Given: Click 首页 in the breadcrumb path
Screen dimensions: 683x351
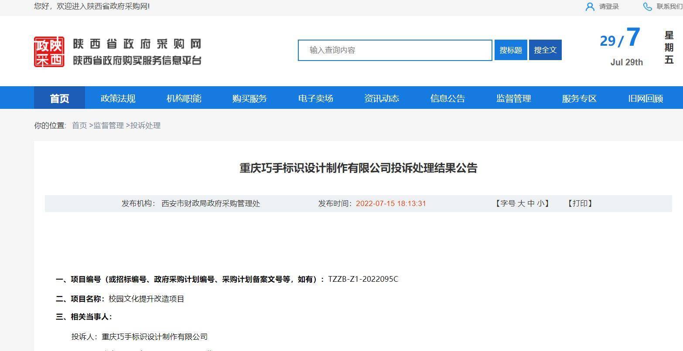Looking at the screenshot, I should pos(79,125).
